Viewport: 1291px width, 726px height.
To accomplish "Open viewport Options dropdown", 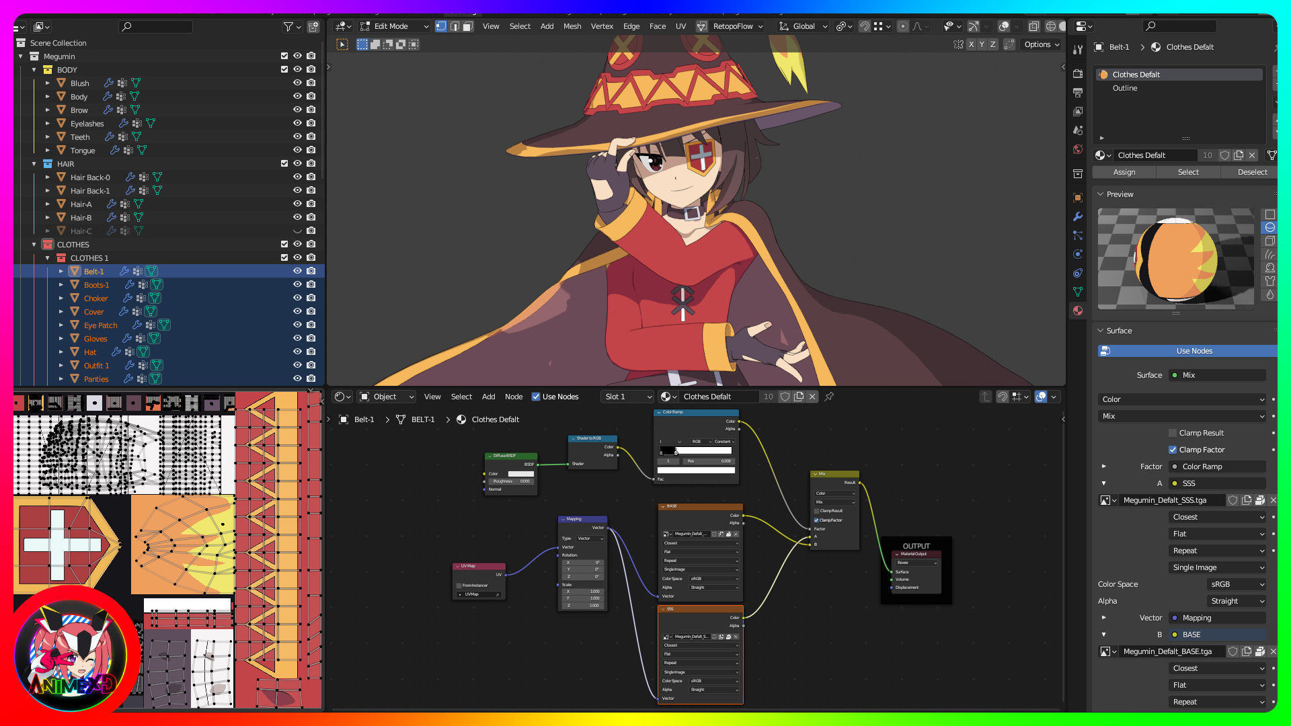I will tap(1042, 44).
